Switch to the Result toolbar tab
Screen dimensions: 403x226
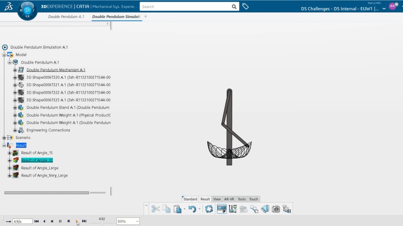205,199
